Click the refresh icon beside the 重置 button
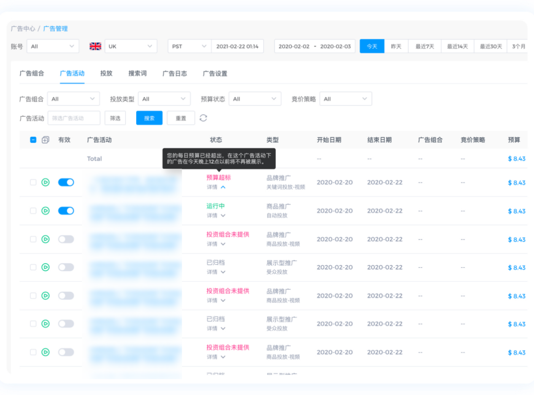This screenshot has height=395, width=534. pyautogui.click(x=203, y=118)
